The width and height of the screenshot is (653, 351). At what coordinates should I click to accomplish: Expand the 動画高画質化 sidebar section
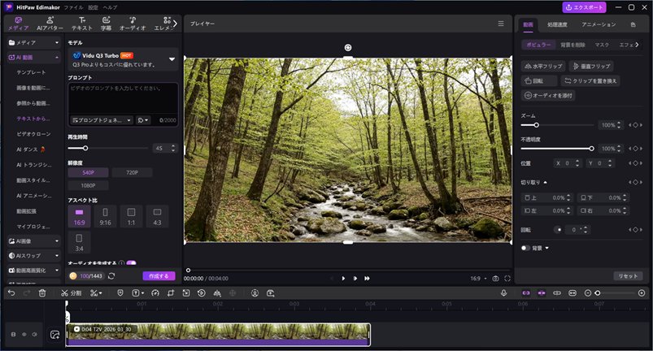pyautogui.click(x=33, y=271)
